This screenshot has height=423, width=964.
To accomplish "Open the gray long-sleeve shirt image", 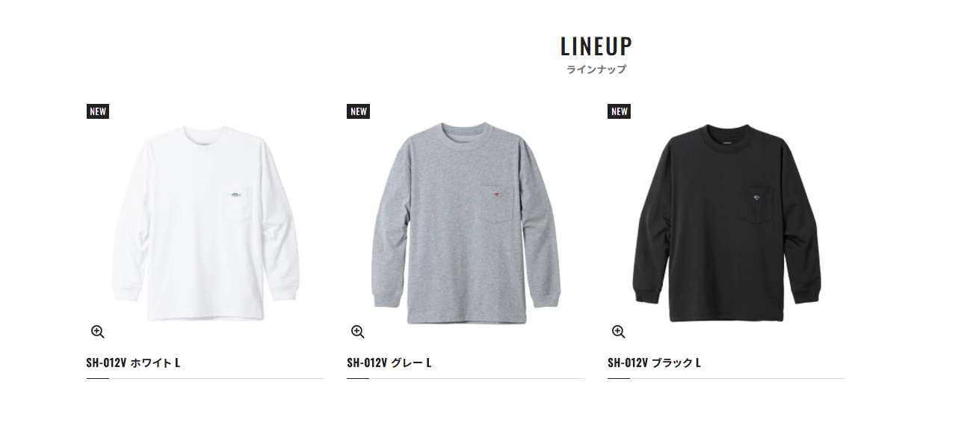I will 466,223.
